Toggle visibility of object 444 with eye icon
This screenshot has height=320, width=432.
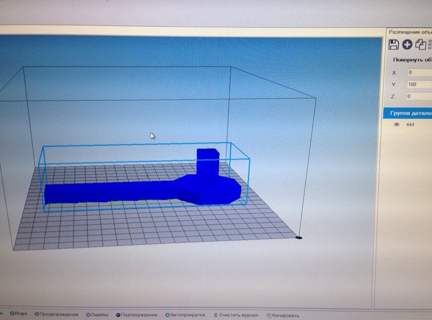(397, 125)
